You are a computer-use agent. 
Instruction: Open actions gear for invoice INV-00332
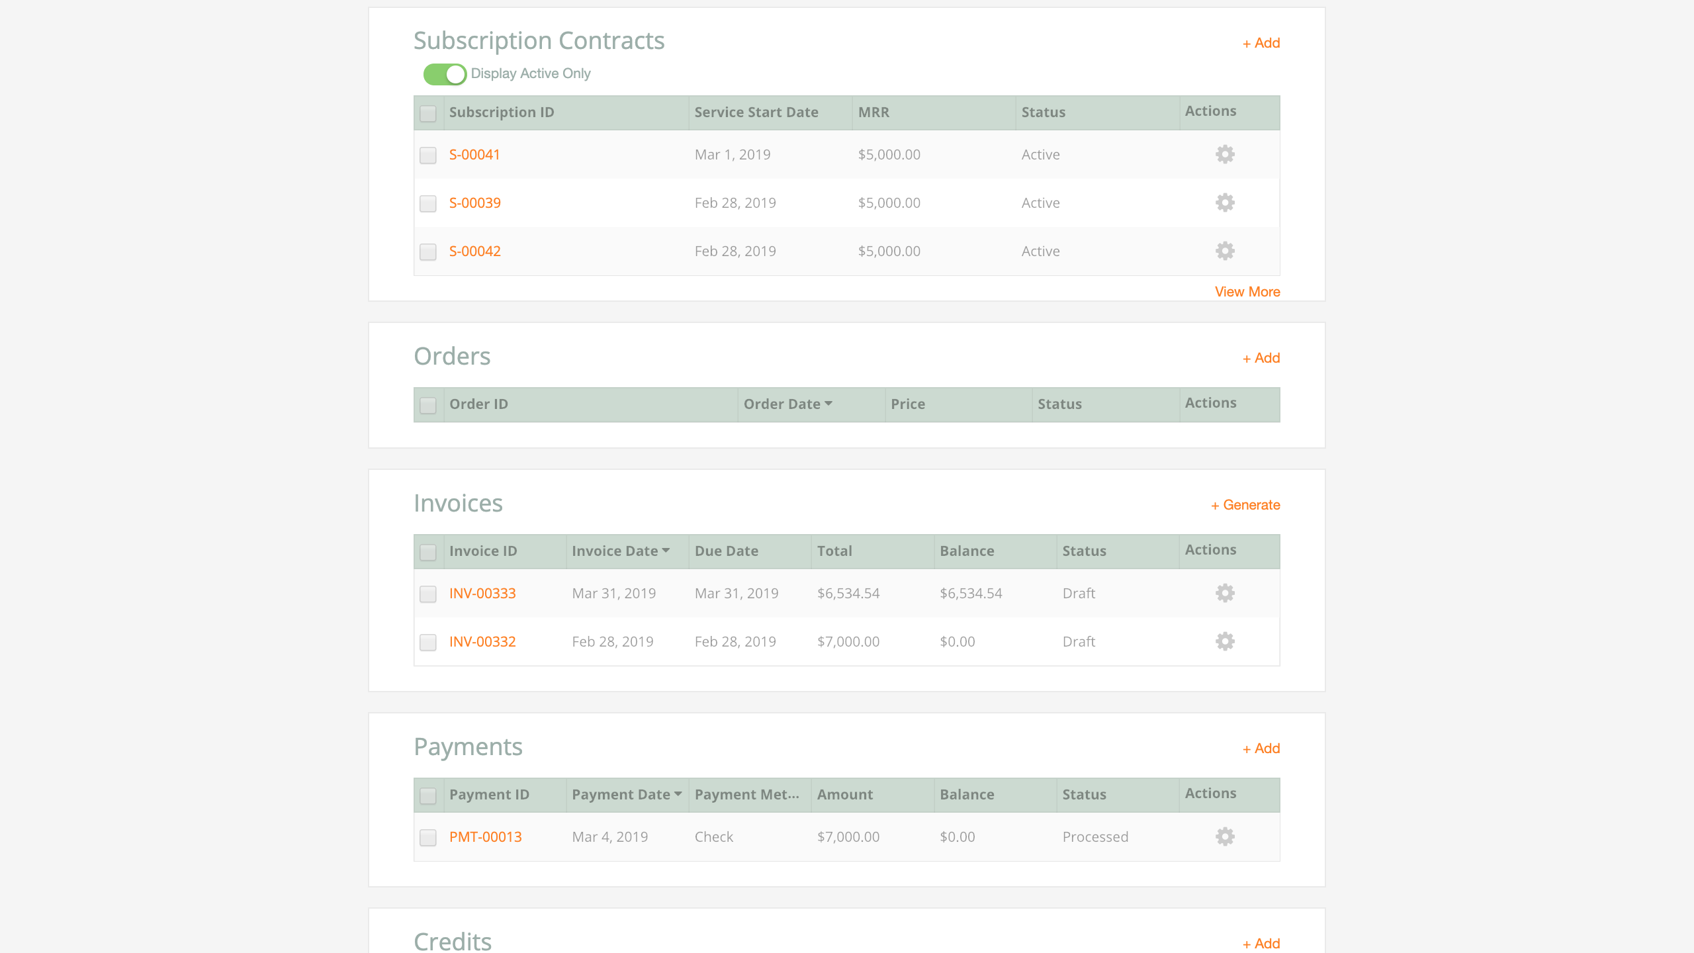pos(1225,641)
